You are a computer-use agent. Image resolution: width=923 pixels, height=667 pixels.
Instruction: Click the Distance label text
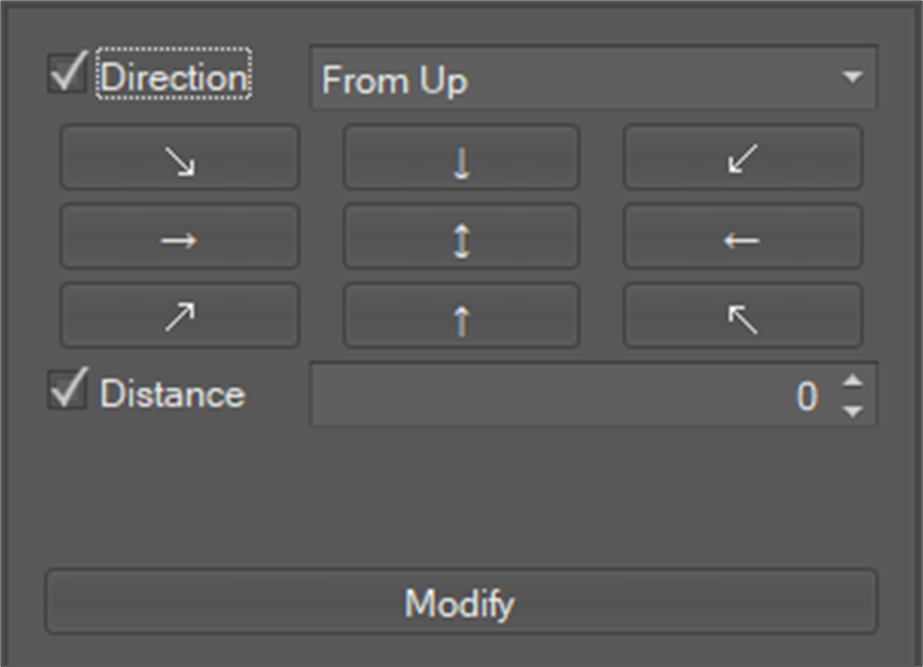click(172, 394)
